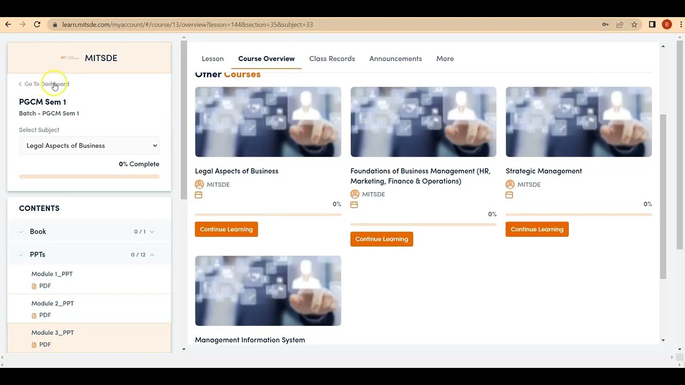Click the share page icon
The height and width of the screenshot is (385, 685).
tap(620, 25)
